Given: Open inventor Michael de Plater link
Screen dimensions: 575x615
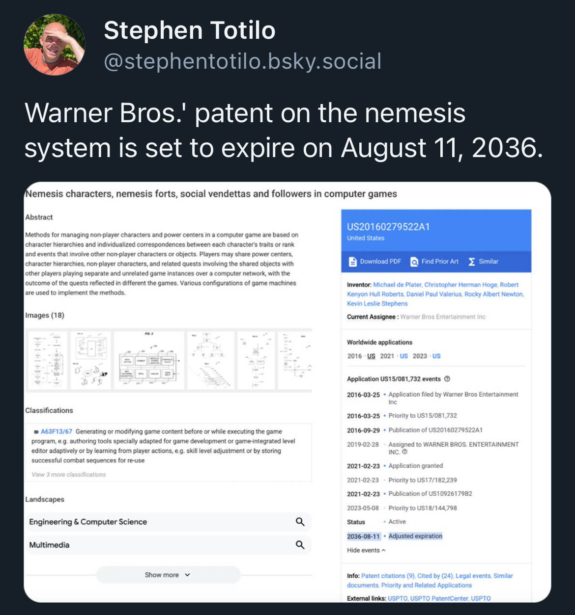Looking at the screenshot, I should pos(397,285).
